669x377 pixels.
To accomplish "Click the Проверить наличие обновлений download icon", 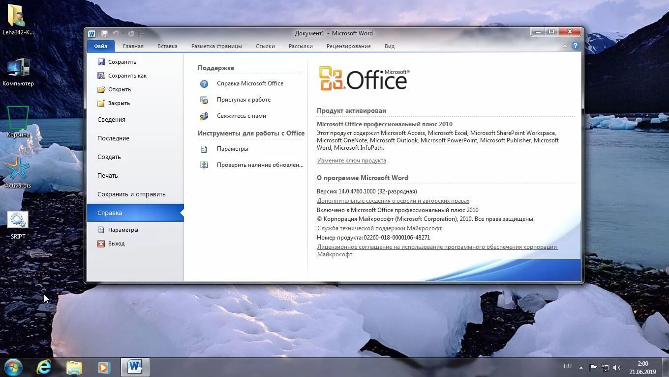I will pyautogui.click(x=204, y=165).
